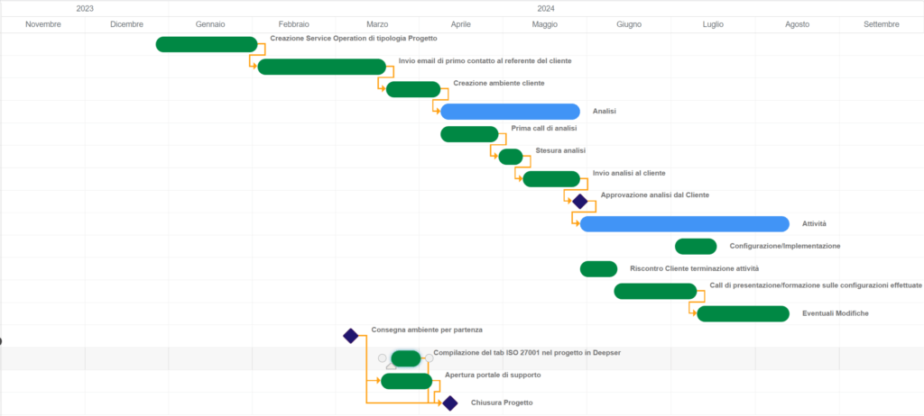Select the blue Attività summary bar

click(x=685, y=223)
